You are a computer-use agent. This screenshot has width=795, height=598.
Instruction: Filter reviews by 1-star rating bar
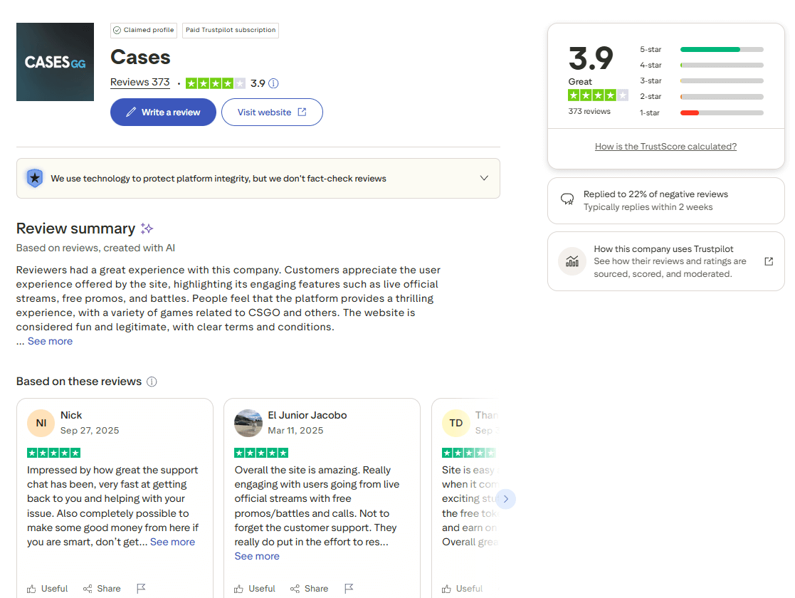click(x=721, y=112)
